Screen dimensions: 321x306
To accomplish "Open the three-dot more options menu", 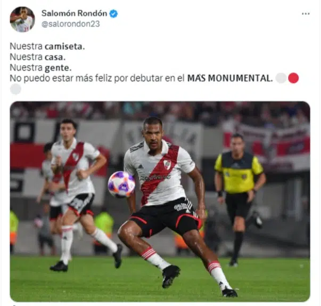I will pos(306,14).
